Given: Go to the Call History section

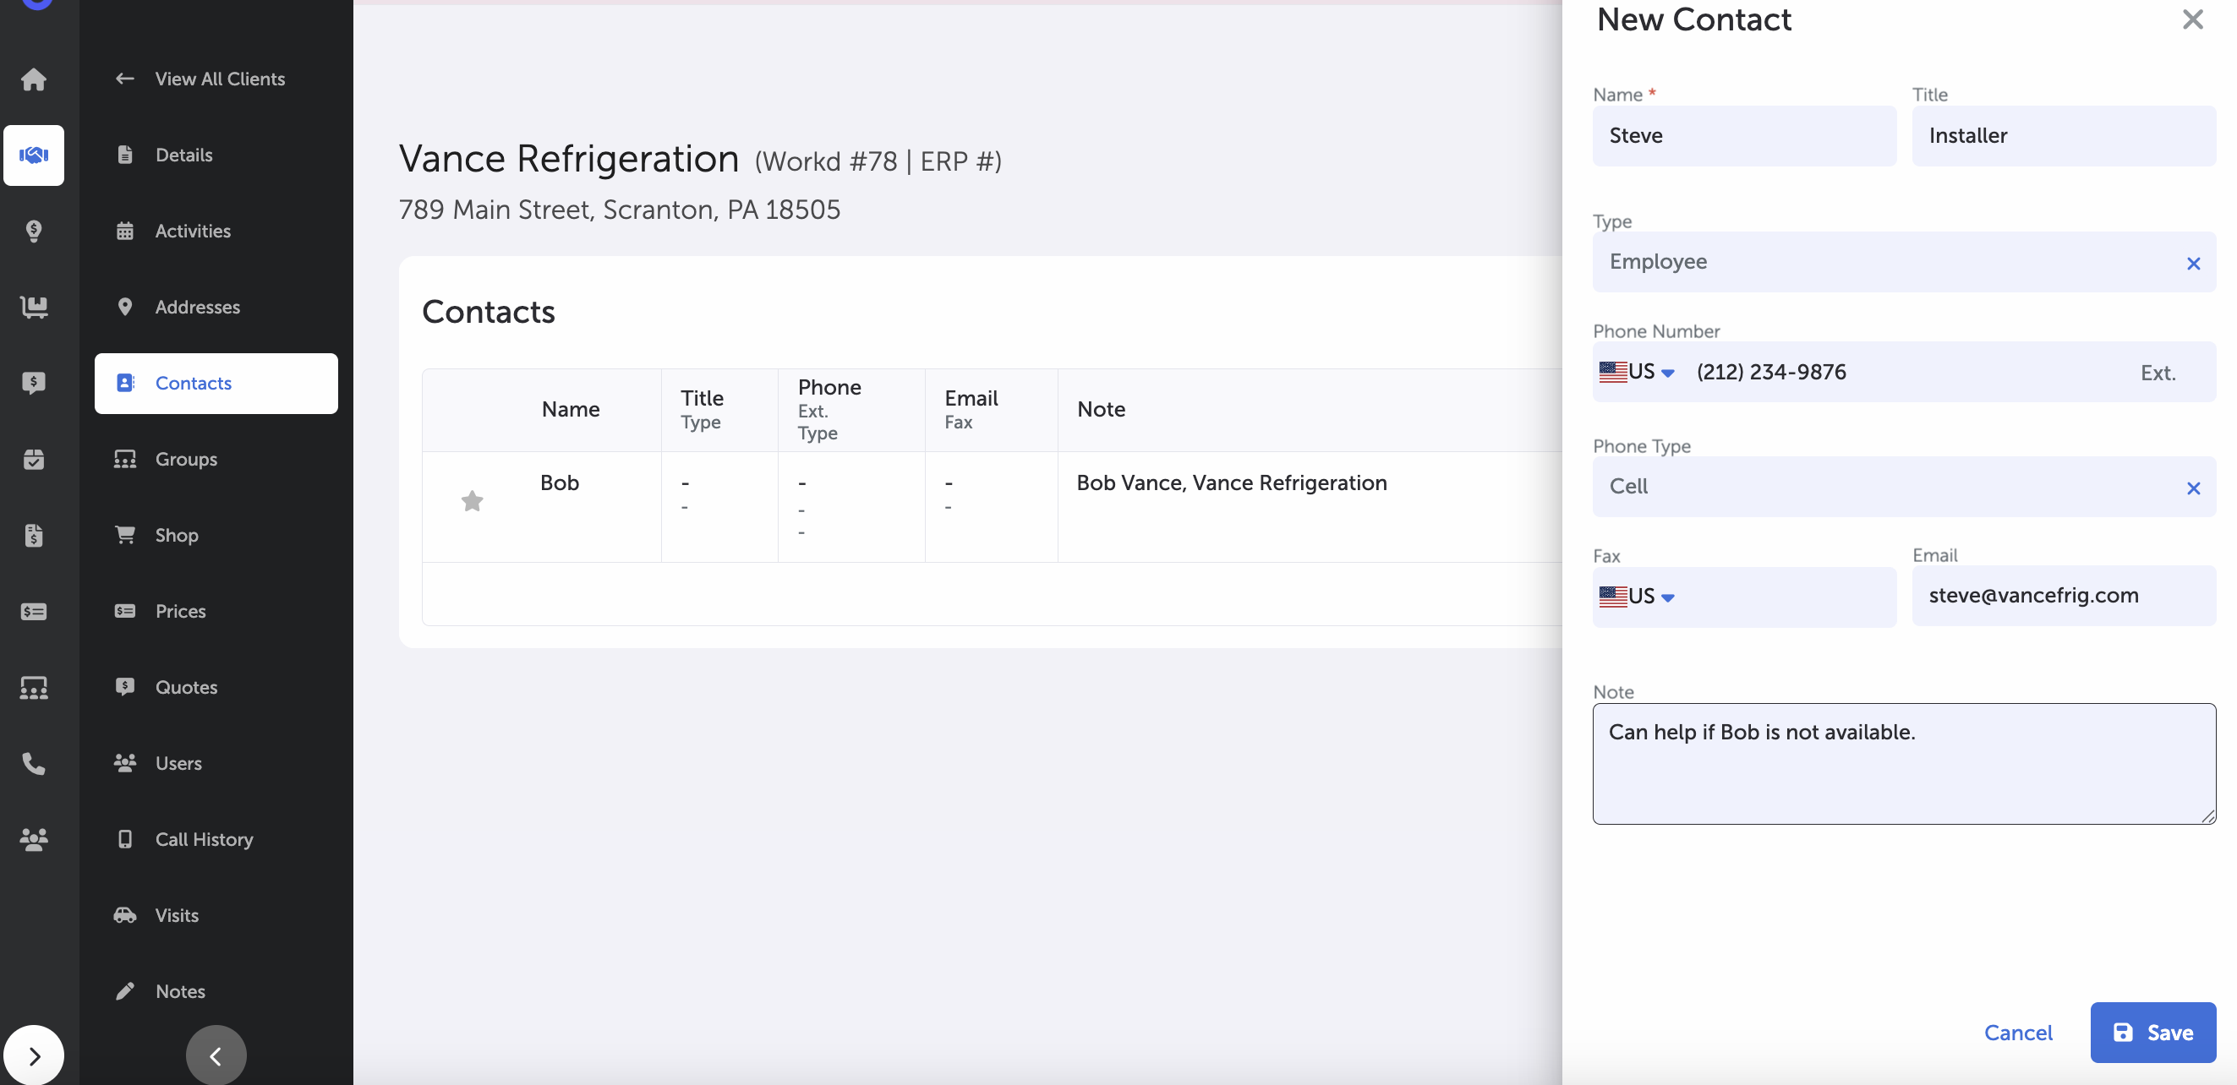Looking at the screenshot, I should pyautogui.click(x=203, y=839).
